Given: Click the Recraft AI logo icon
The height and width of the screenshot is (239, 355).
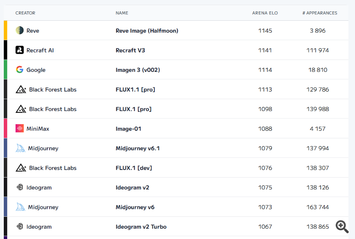Looking at the screenshot, I should pyautogui.click(x=20, y=50).
